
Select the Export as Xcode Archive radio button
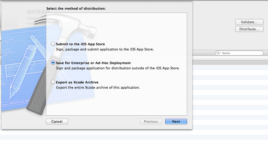click(x=53, y=82)
